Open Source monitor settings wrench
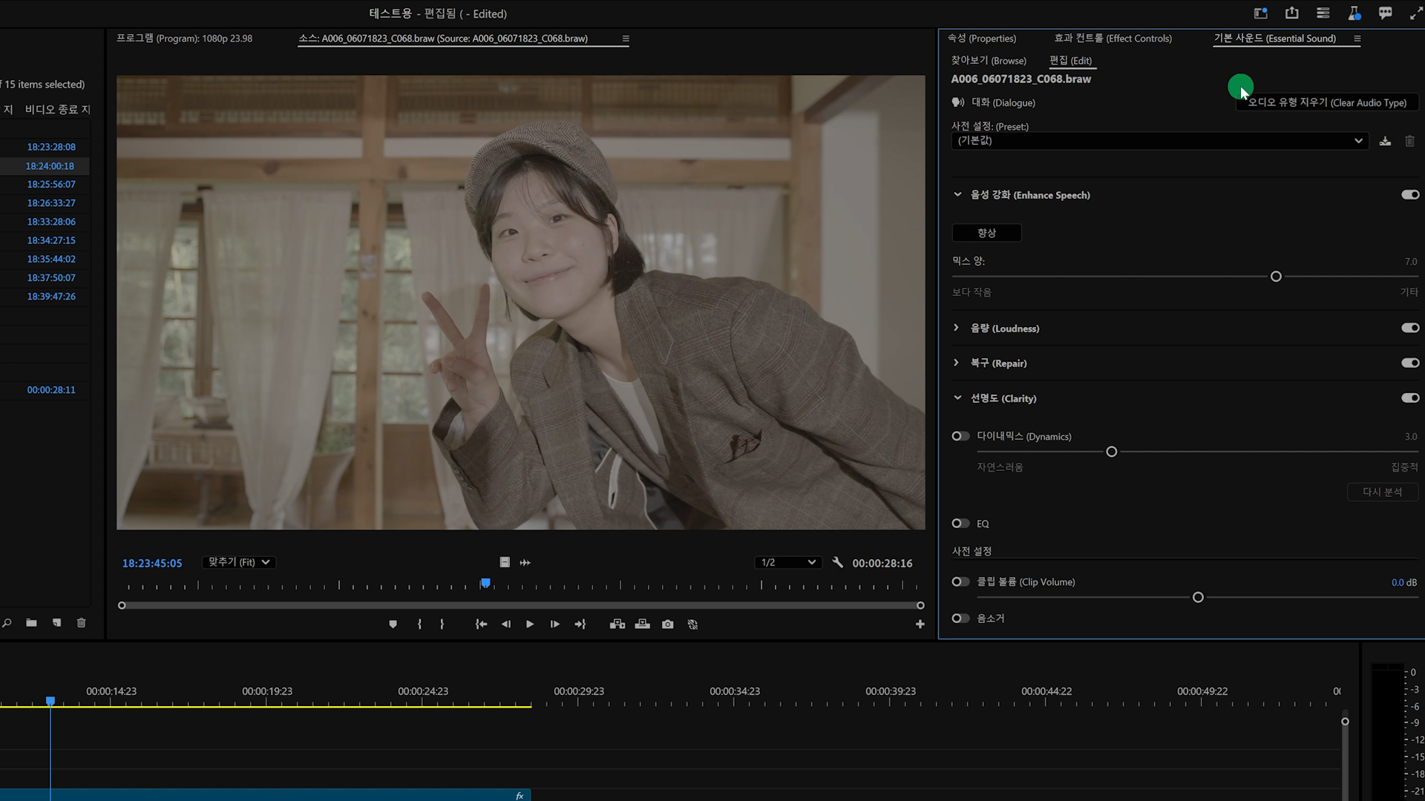1425x801 pixels. (837, 562)
